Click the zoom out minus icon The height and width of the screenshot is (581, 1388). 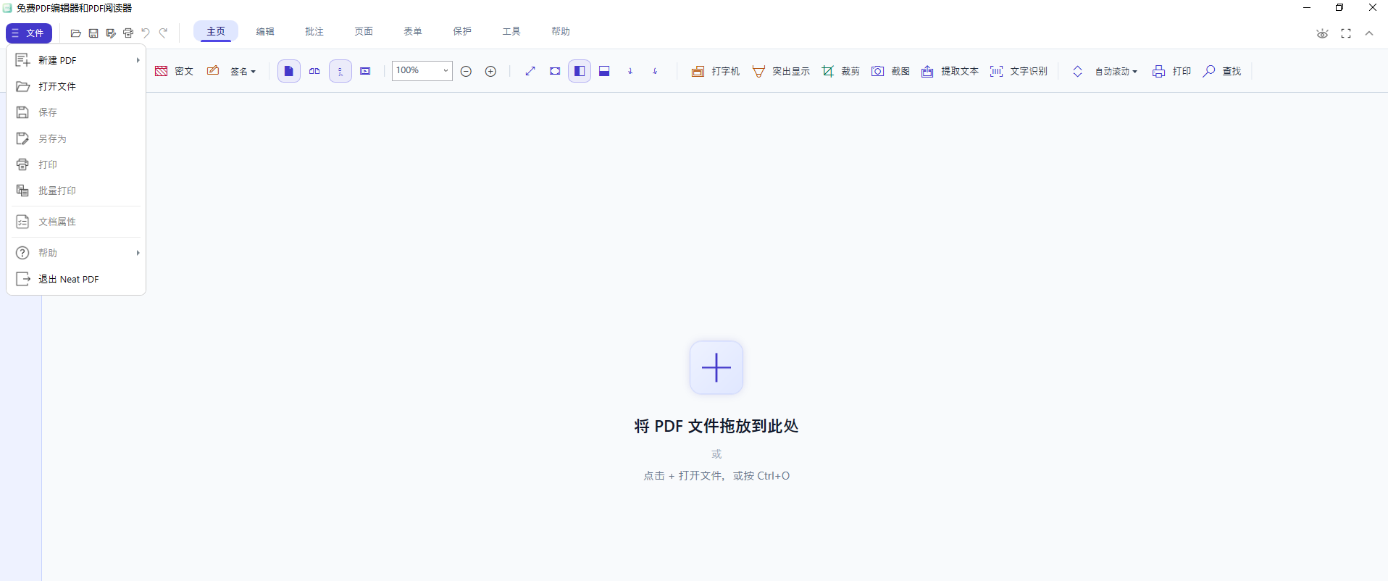[x=467, y=71]
